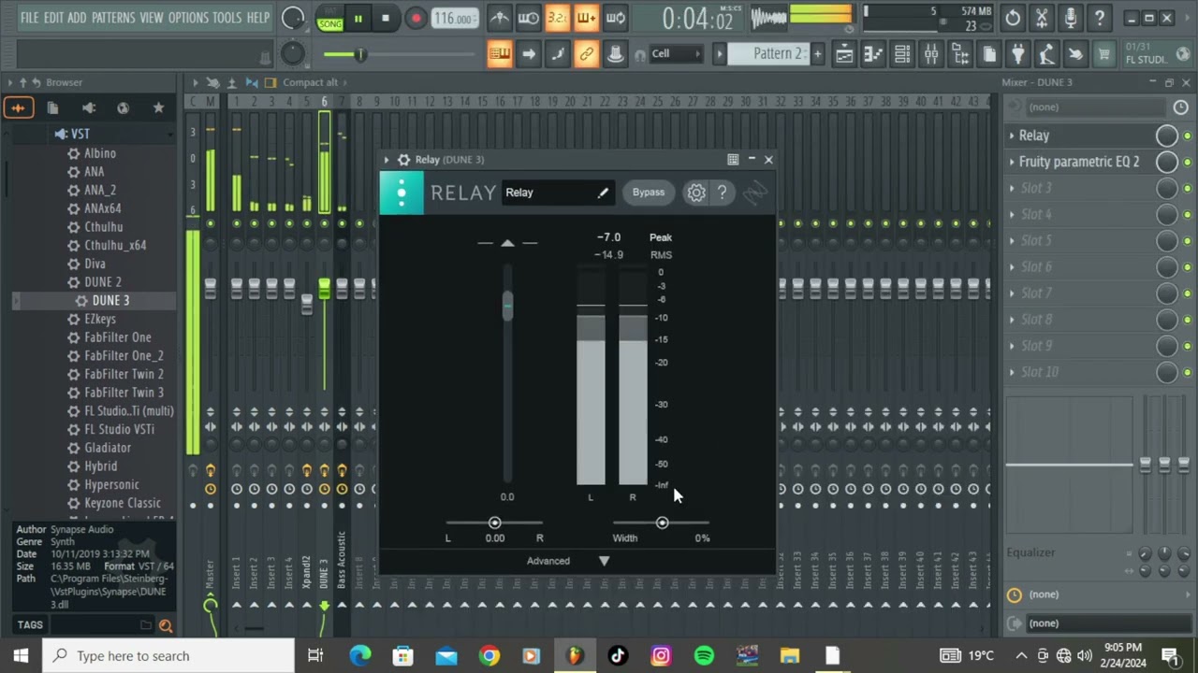Open Spotify from the taskbar
Viewport: 1198px width, 673px height.
click(704, 655)
